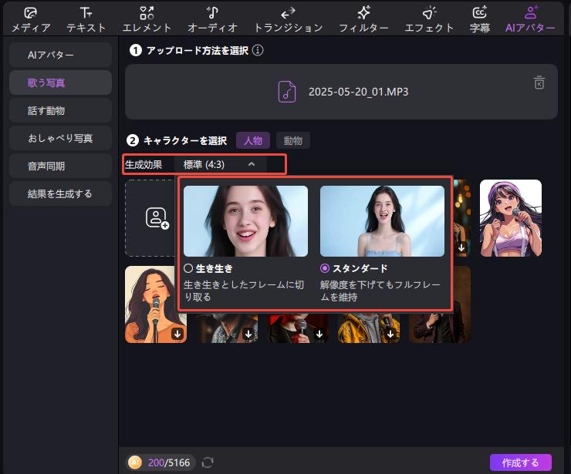
Task: Select AIアバター in the sidebar
Action: [x=60, y=55]
